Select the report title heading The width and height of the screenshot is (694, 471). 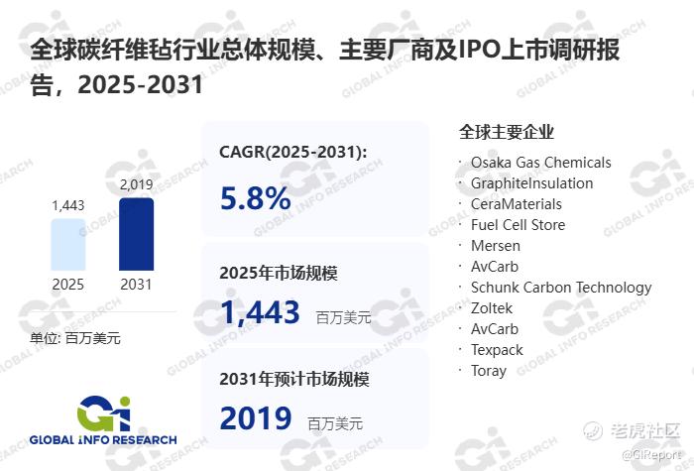[325, 66]
